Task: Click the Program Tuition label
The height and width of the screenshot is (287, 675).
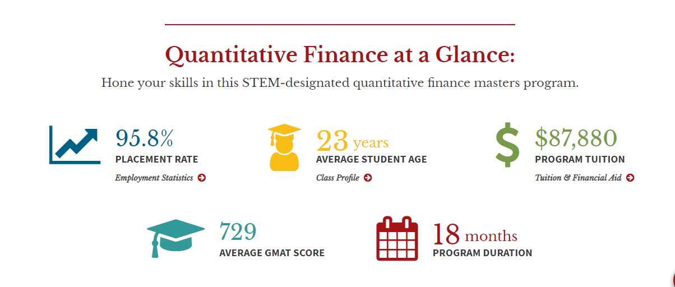Action: 580,159
